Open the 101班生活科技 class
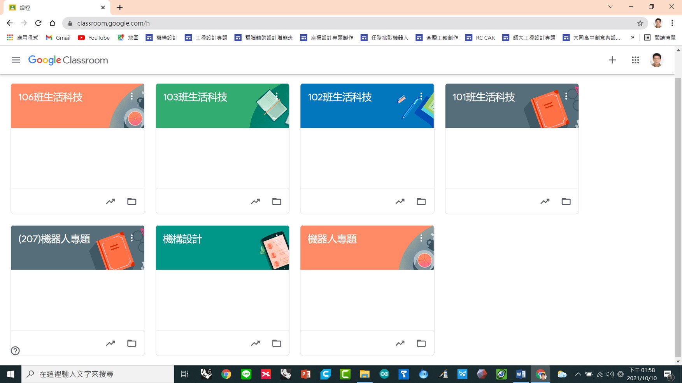This screenshot has height=383, width=682. [x=484, y=97]
